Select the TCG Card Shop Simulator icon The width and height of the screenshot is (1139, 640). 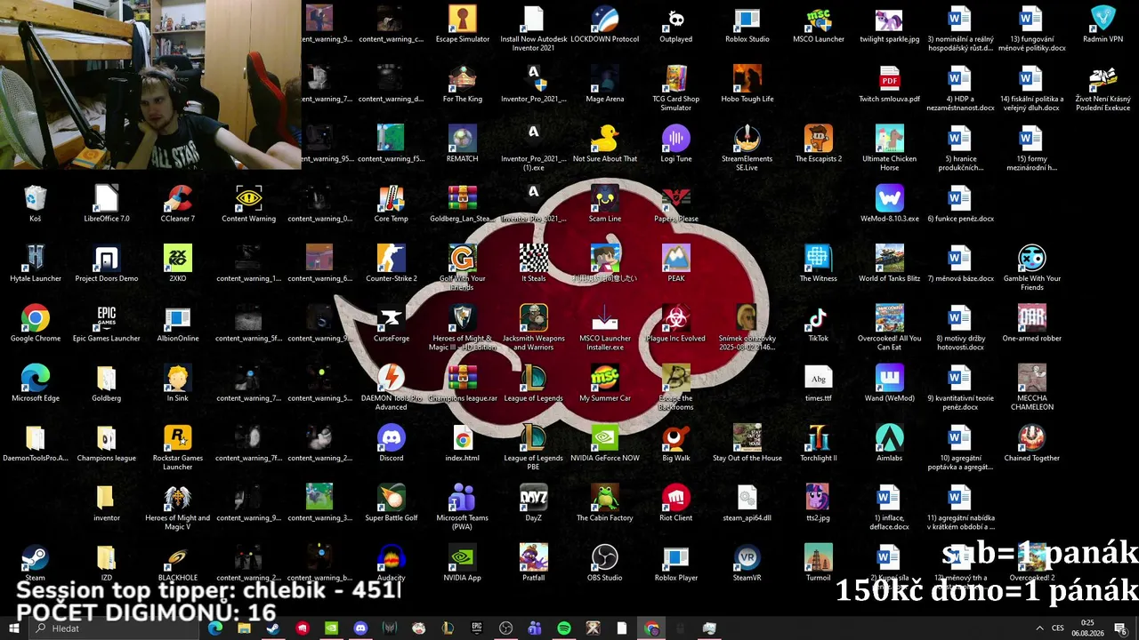click(675, 88)
